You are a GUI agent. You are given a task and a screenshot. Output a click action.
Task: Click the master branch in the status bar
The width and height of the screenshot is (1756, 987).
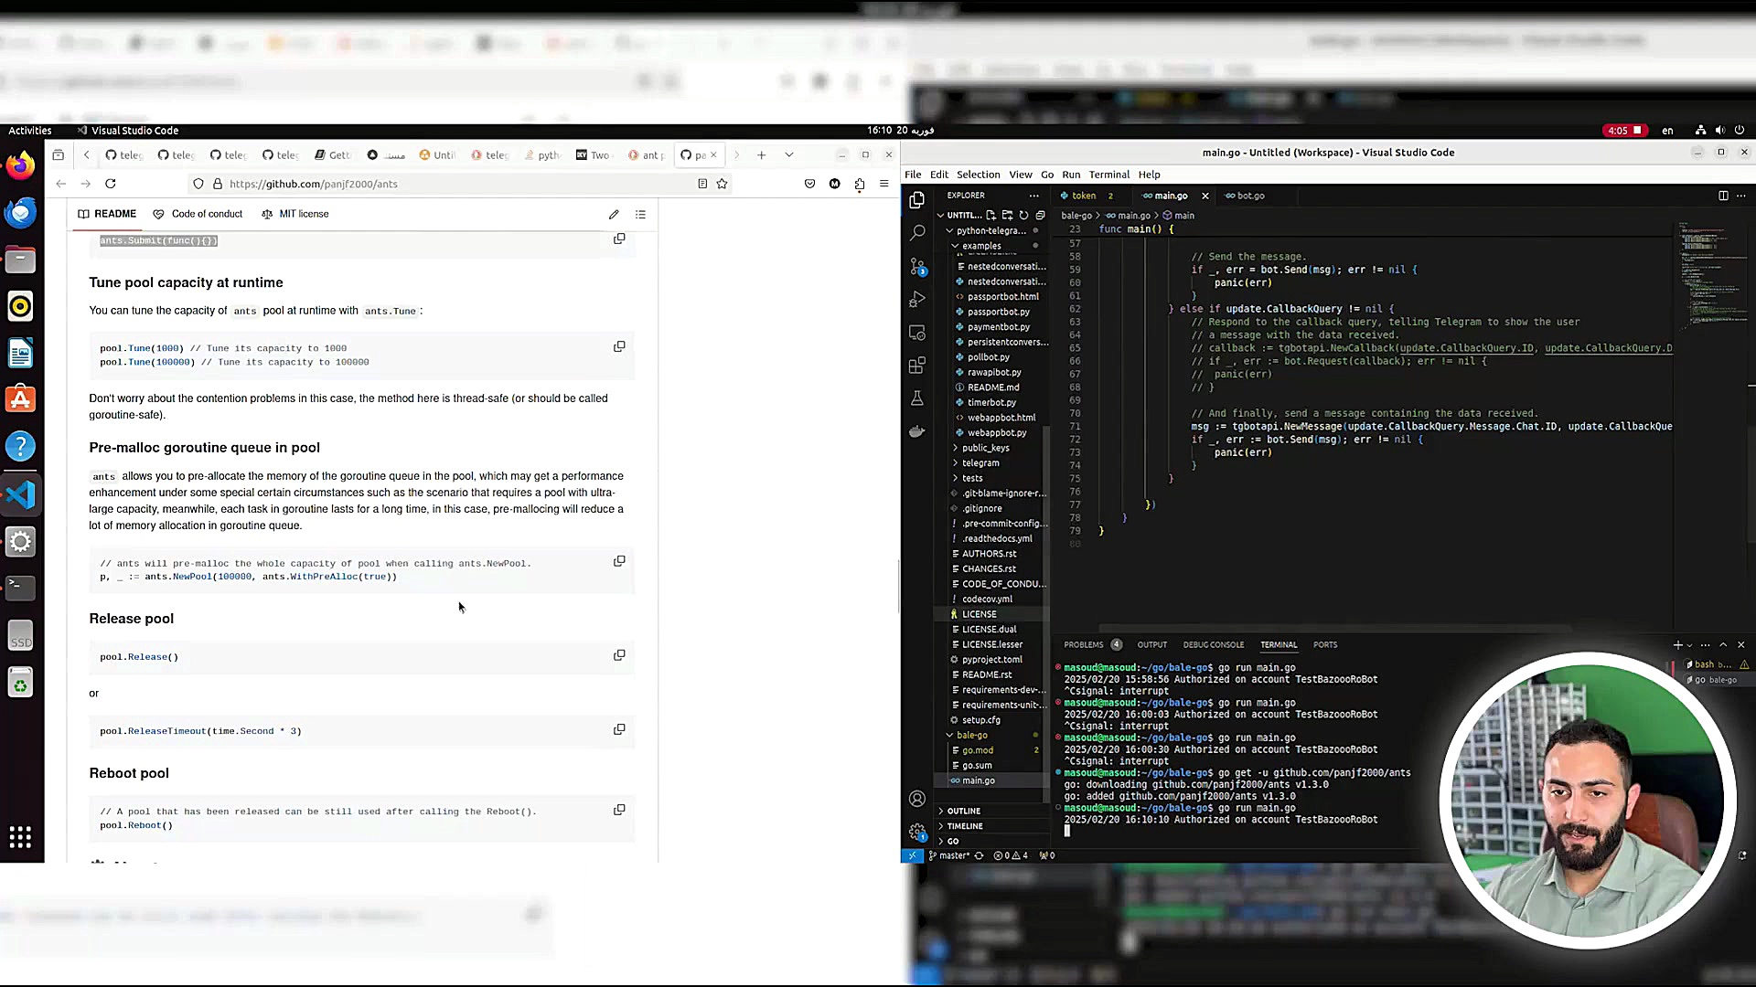coord(948,856)
